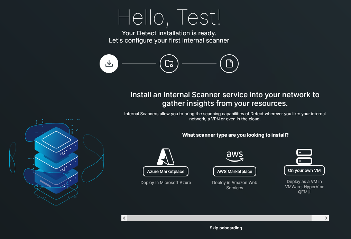This screenshot has width=351, height=239.
Task: Click the server rack icon above On your own VM
Action: [304, 156]
